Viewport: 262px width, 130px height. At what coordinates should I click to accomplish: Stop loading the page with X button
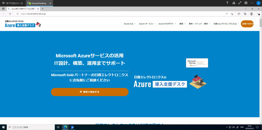click(x=10, y=14)
